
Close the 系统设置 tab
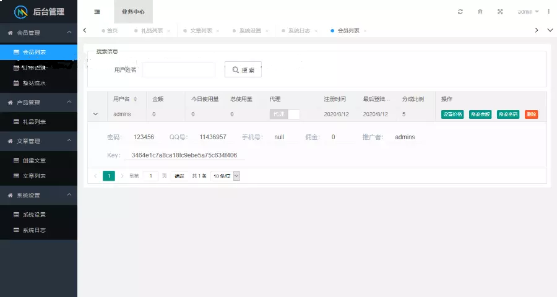[267, 31]
